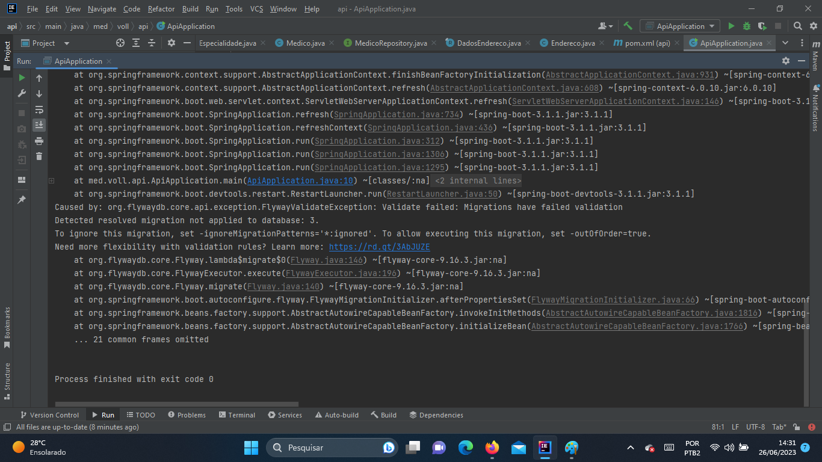
Task: Click the camera thread dump icon
Action: pos(22,129)
